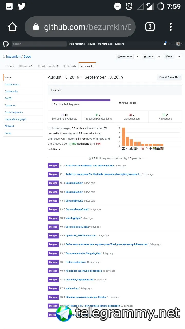Toggle the Unwatch button
This screenshot has height=329, width=185.
[x=125, y=57]
